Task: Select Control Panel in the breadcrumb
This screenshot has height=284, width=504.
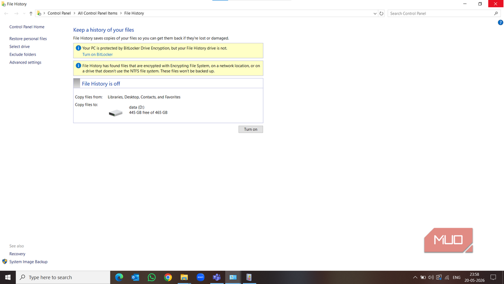Action: tap(59, 13)
